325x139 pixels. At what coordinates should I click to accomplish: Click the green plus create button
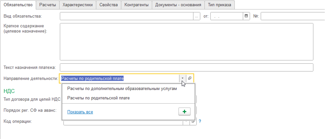[x=184, y=112]
